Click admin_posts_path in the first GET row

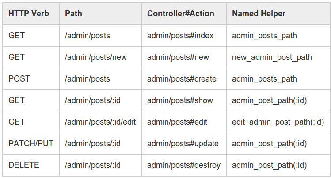click(x=264, y=36)
